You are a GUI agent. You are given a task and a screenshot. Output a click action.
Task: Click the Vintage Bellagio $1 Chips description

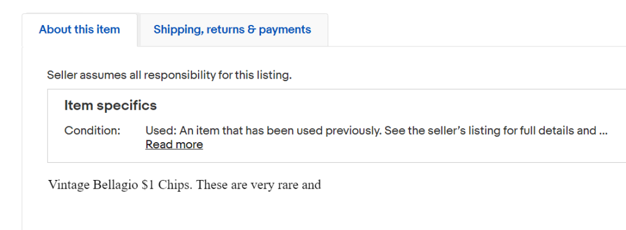pos(185,185)
